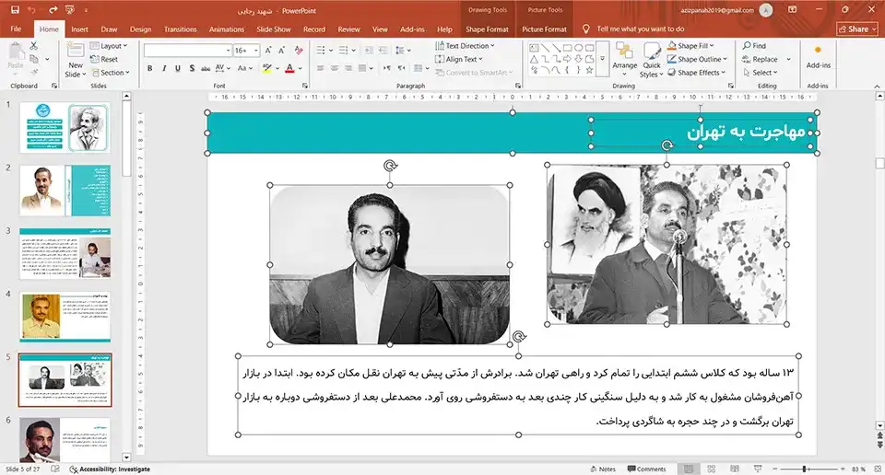885x475 pixels.
Task: Start slideshow from beginning in the quick access toolbar
Action: click(x=70, y=10)
